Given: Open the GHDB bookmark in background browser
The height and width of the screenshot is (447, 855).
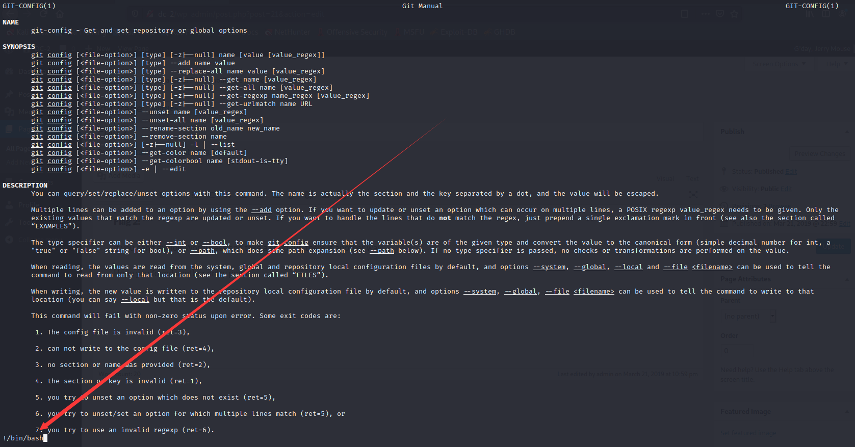Looking at the screenshot, I should pos(500,32).
